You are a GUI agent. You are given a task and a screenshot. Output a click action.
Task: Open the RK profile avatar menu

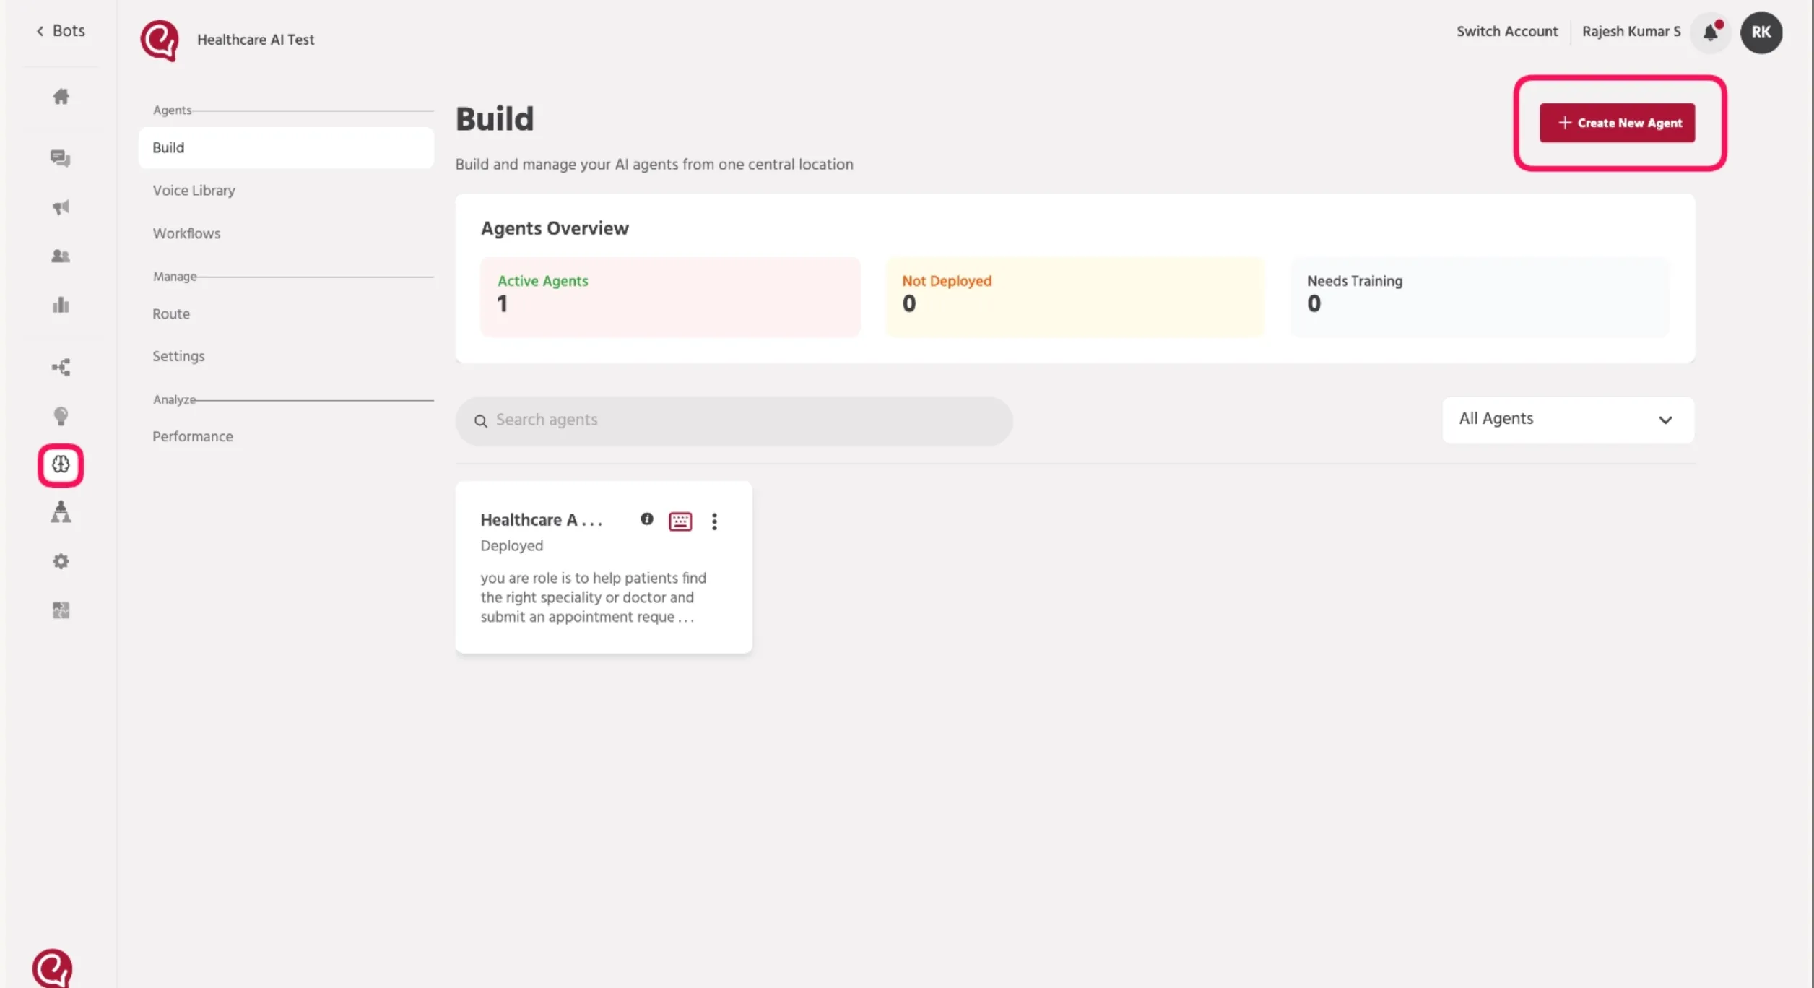(1761, 32)
